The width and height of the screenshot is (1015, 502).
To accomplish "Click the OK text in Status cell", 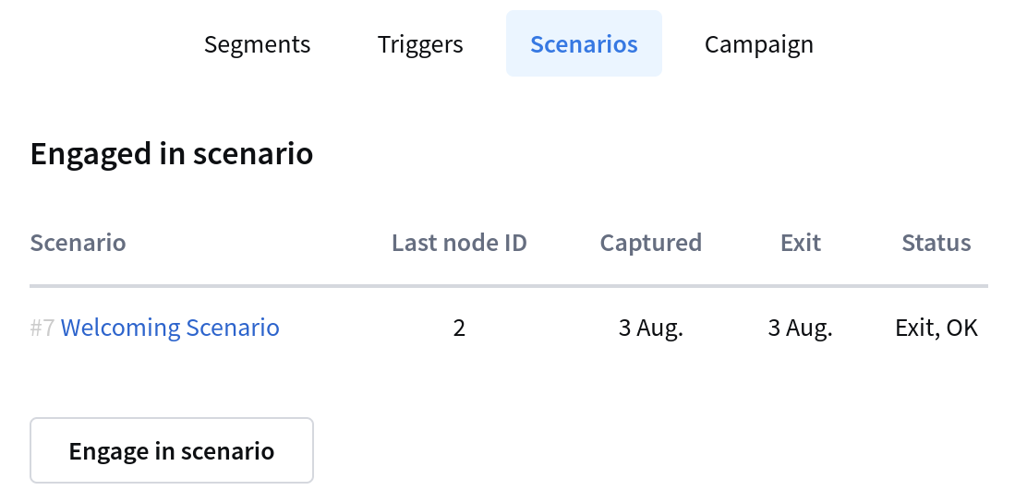I will click(x=962, y=328).
